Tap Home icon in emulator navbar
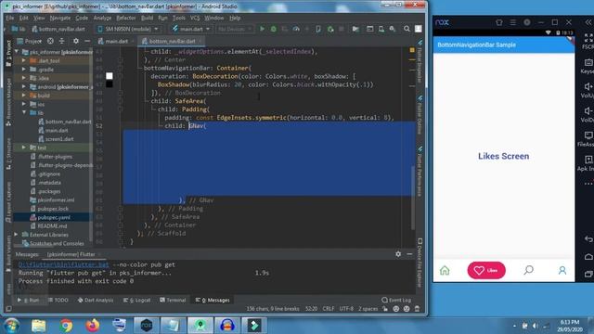The image size is (594, 334). click(445, 270)
